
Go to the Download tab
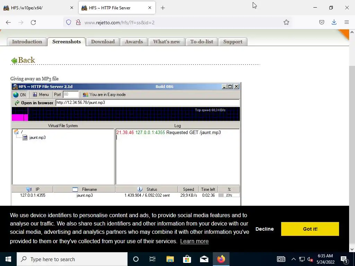coord(103,42)
